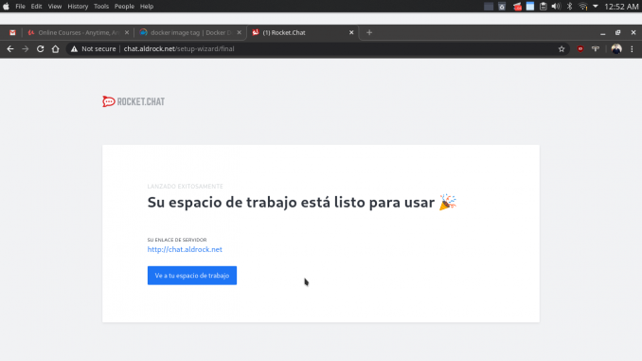Open the History menu
642x361 pixels.
(x=78, y=6)
